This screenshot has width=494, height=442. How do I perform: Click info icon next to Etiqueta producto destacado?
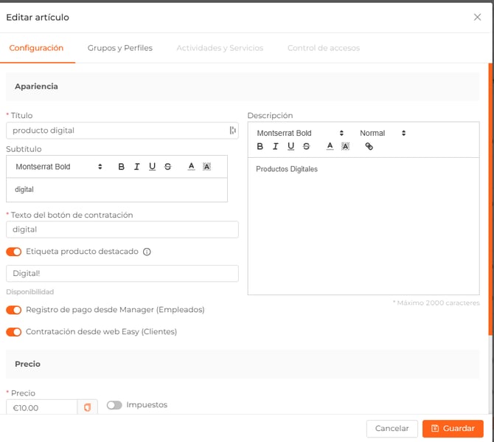coord(147,252)
